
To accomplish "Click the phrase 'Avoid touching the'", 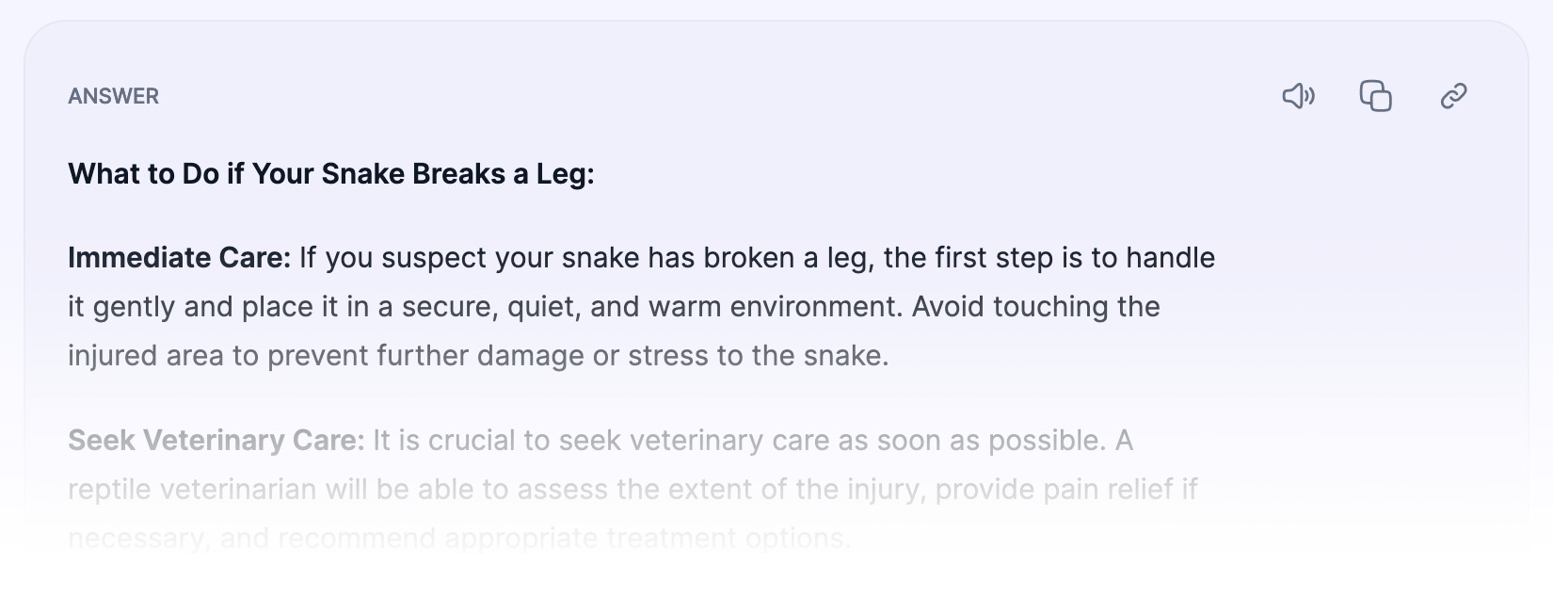I will point(1036,307).
